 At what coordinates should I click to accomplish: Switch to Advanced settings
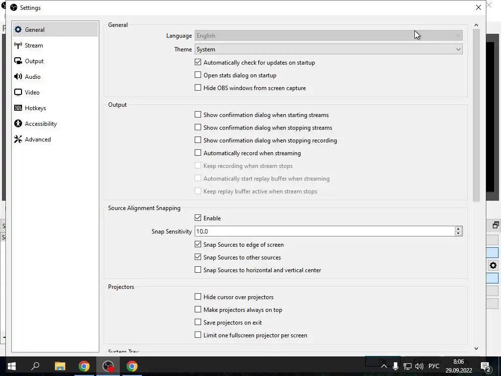pos(55,139)
